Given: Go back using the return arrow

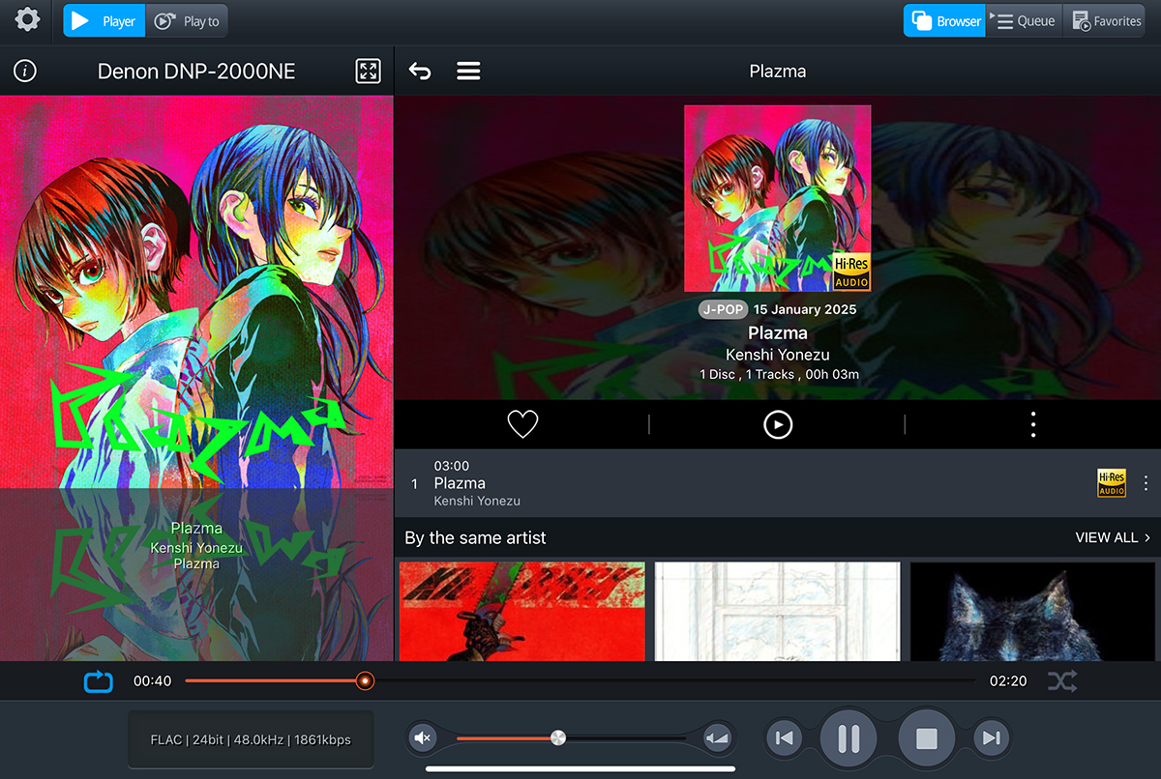Looking at the screenshot, I should [x=420, y=71].
